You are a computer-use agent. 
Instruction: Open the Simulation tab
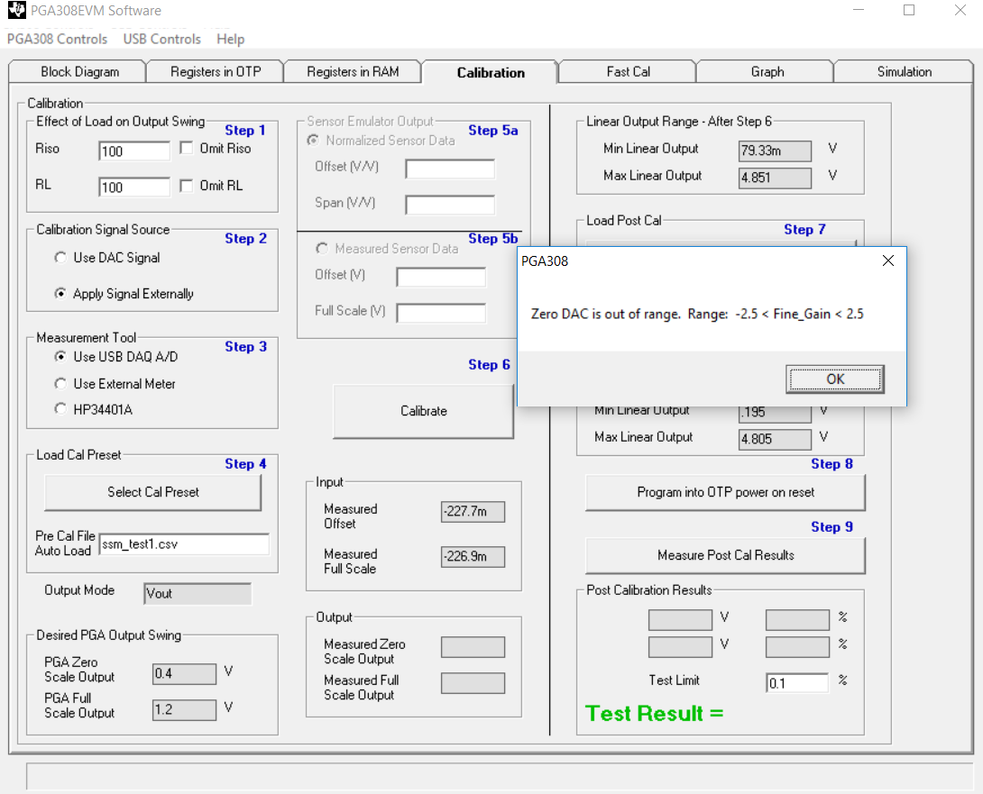[904, 71]
